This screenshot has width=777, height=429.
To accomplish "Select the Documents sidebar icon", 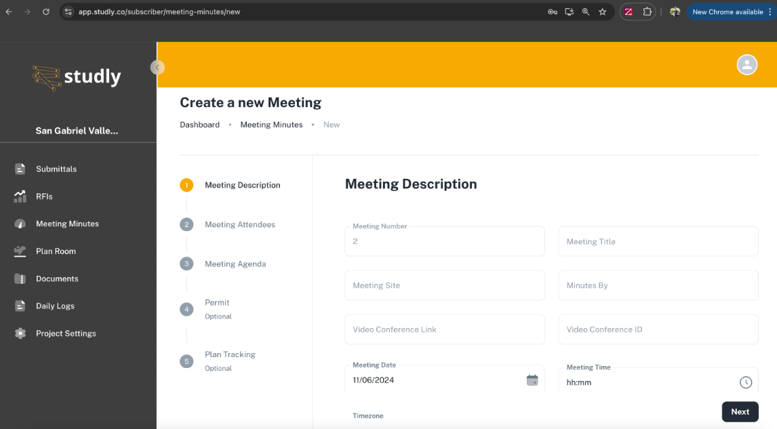I will [x=19, y=279].
